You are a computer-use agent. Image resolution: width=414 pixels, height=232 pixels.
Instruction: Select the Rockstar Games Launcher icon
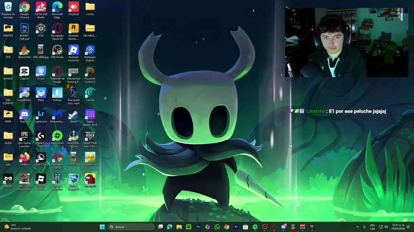pyautogui.click(x=73, y=32)
